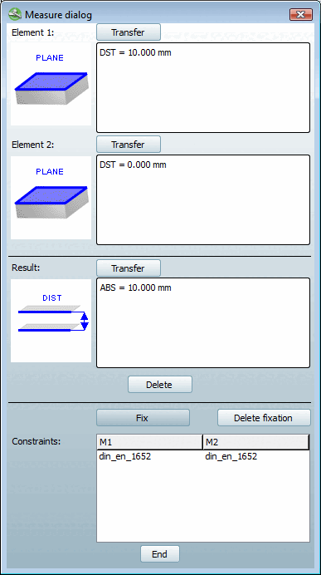Click the Fix button
Screen dimensions: 321x575
click(143, 418)
